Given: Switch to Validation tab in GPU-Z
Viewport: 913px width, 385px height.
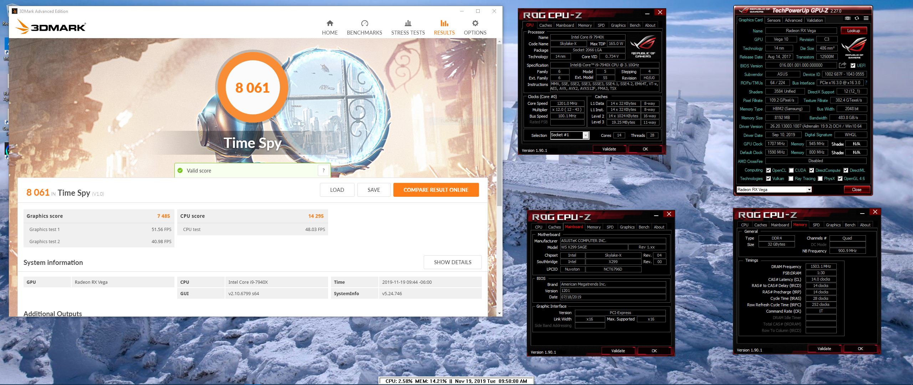Looking at the screenshot, I should coord(815,20).
